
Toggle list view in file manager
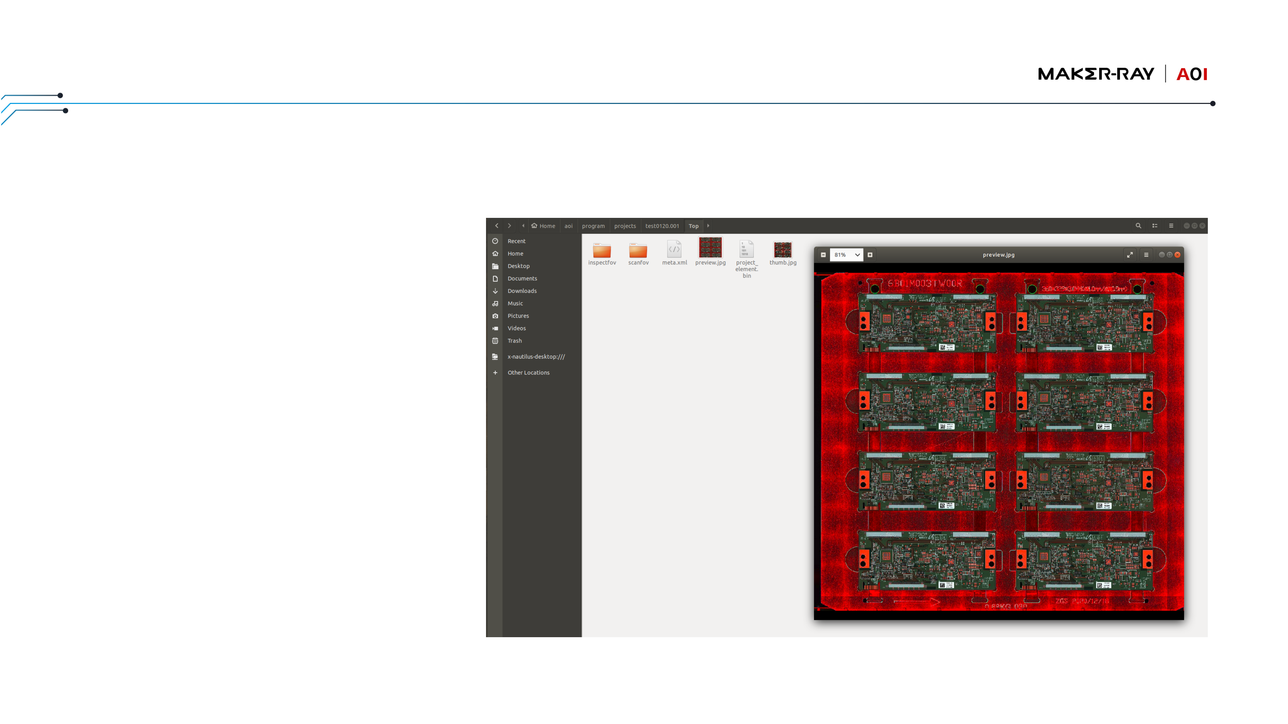1155,226
